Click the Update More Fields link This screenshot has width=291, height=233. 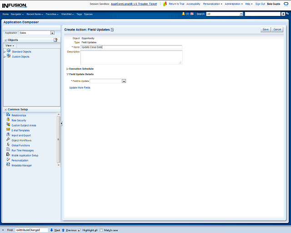(80, 87)
